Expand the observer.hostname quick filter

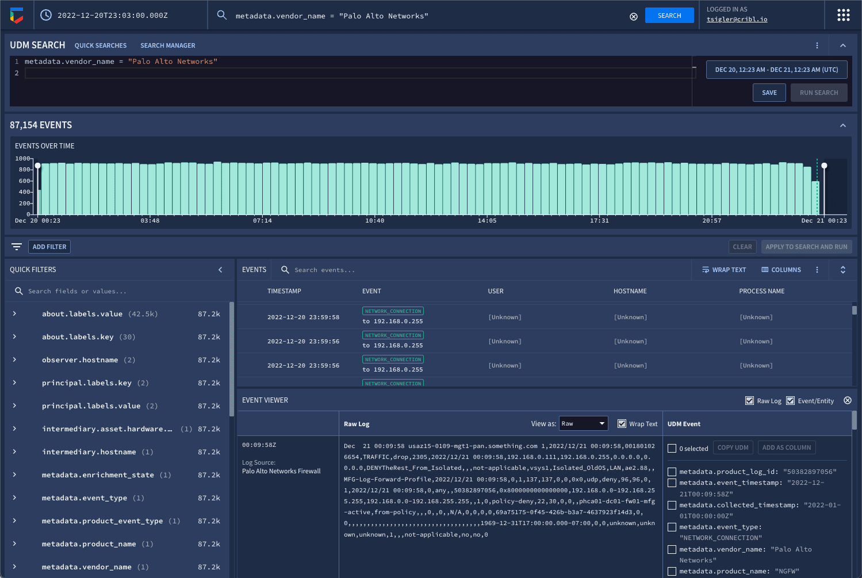[14, 360]
